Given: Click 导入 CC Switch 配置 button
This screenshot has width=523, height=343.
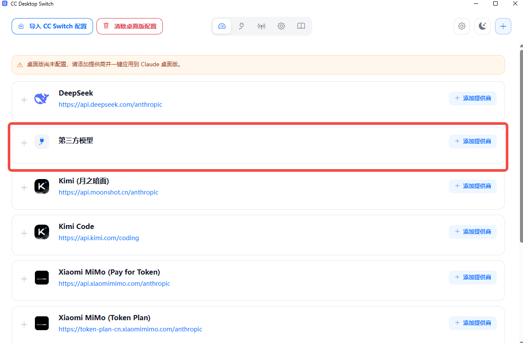Looking at the screenshot, I should [x=52, y=26].
